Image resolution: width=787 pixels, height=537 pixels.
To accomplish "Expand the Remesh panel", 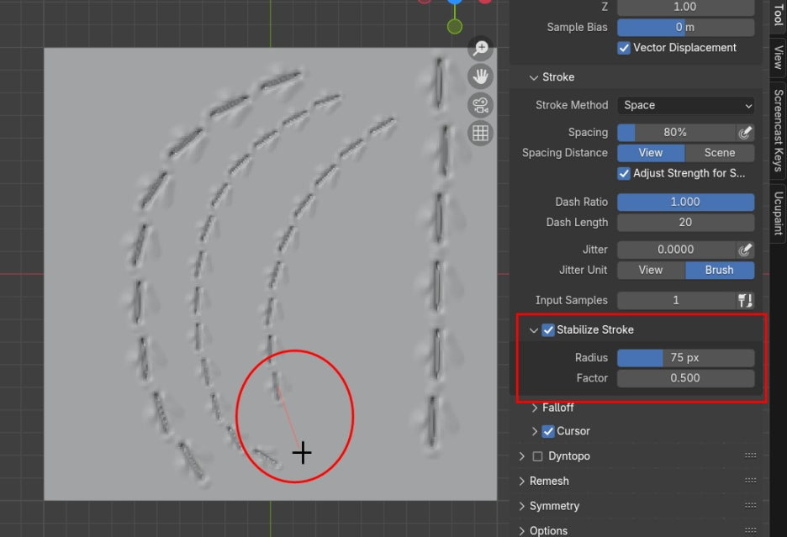I will (x=522, y=481).
